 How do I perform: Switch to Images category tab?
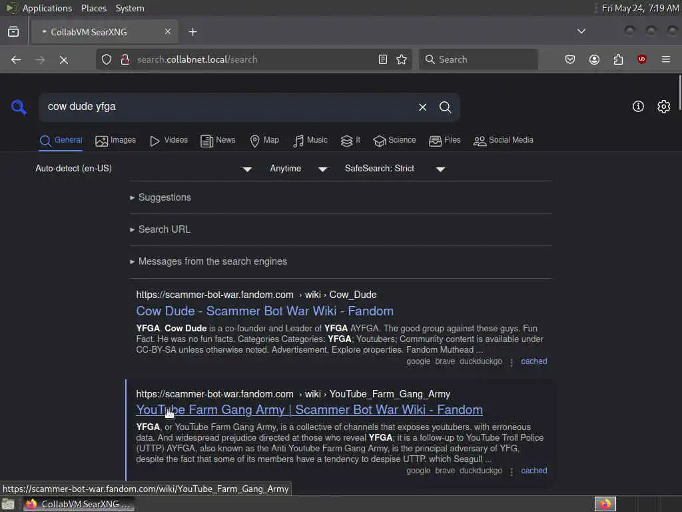(115, 141)
